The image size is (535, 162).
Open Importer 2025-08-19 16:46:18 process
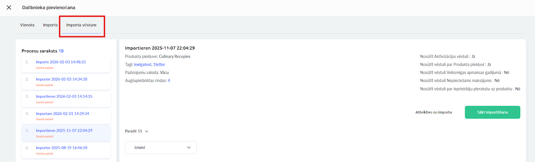coord(62,148)
